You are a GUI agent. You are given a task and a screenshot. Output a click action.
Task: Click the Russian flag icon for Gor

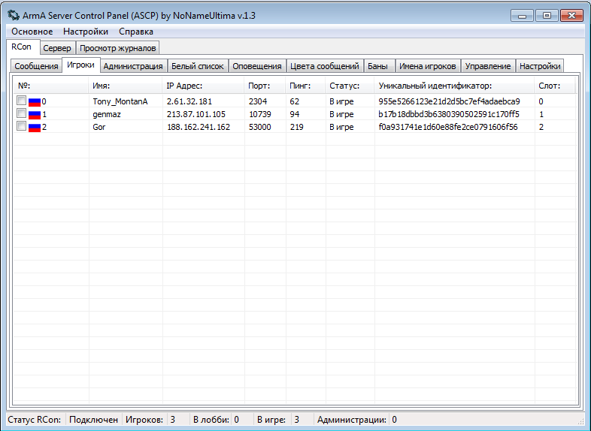pyautogui.click(x=35, y=127)
